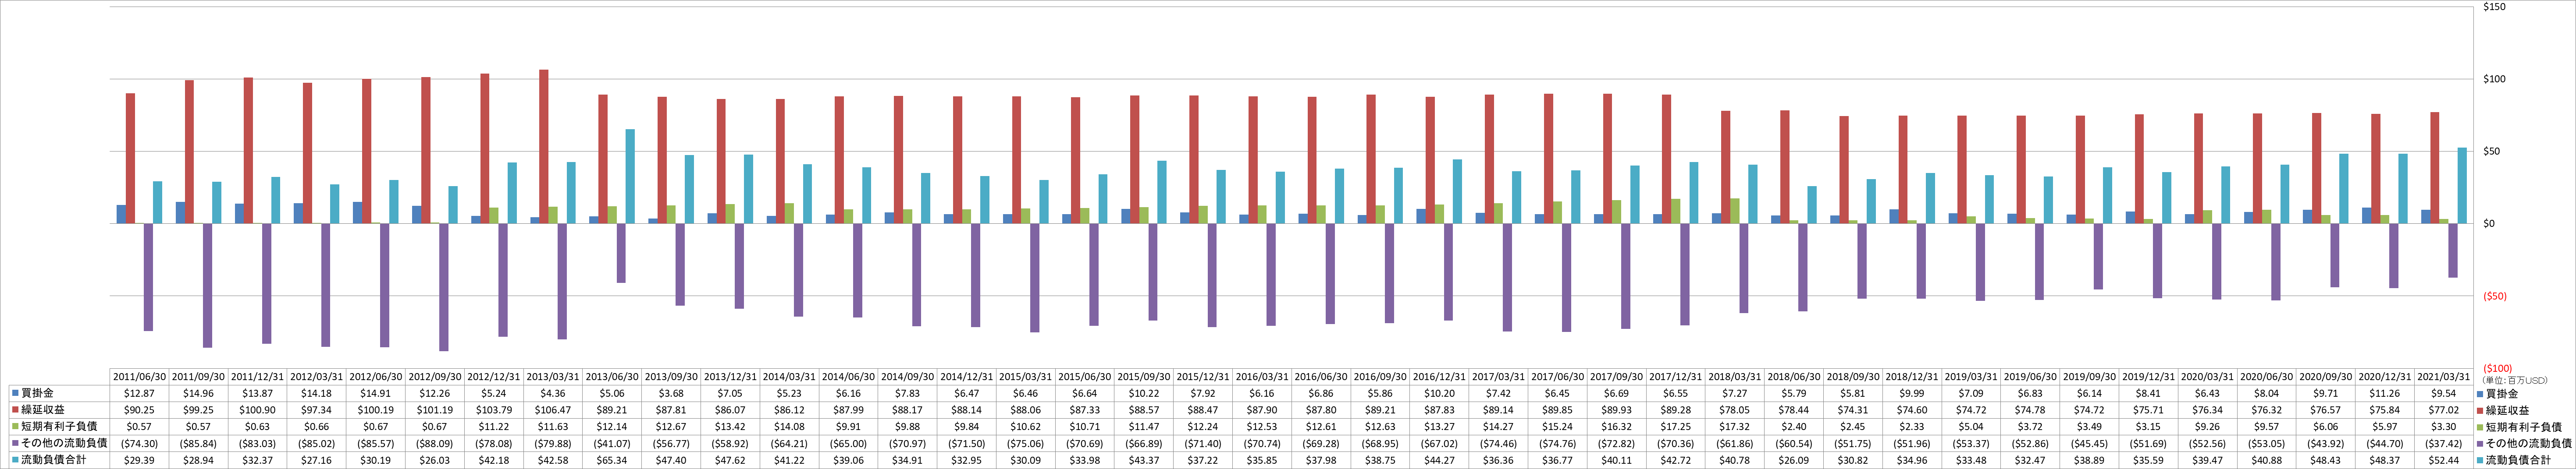Select the ($41.07) cell
The width and height of the screenshot is (2576, 469).
tap(612, 443)
